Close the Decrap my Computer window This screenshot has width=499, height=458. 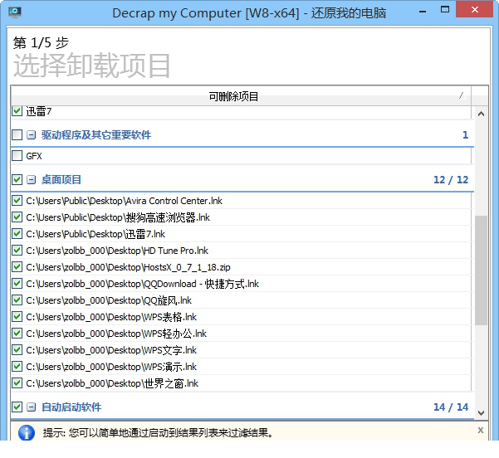coord(474,10)
